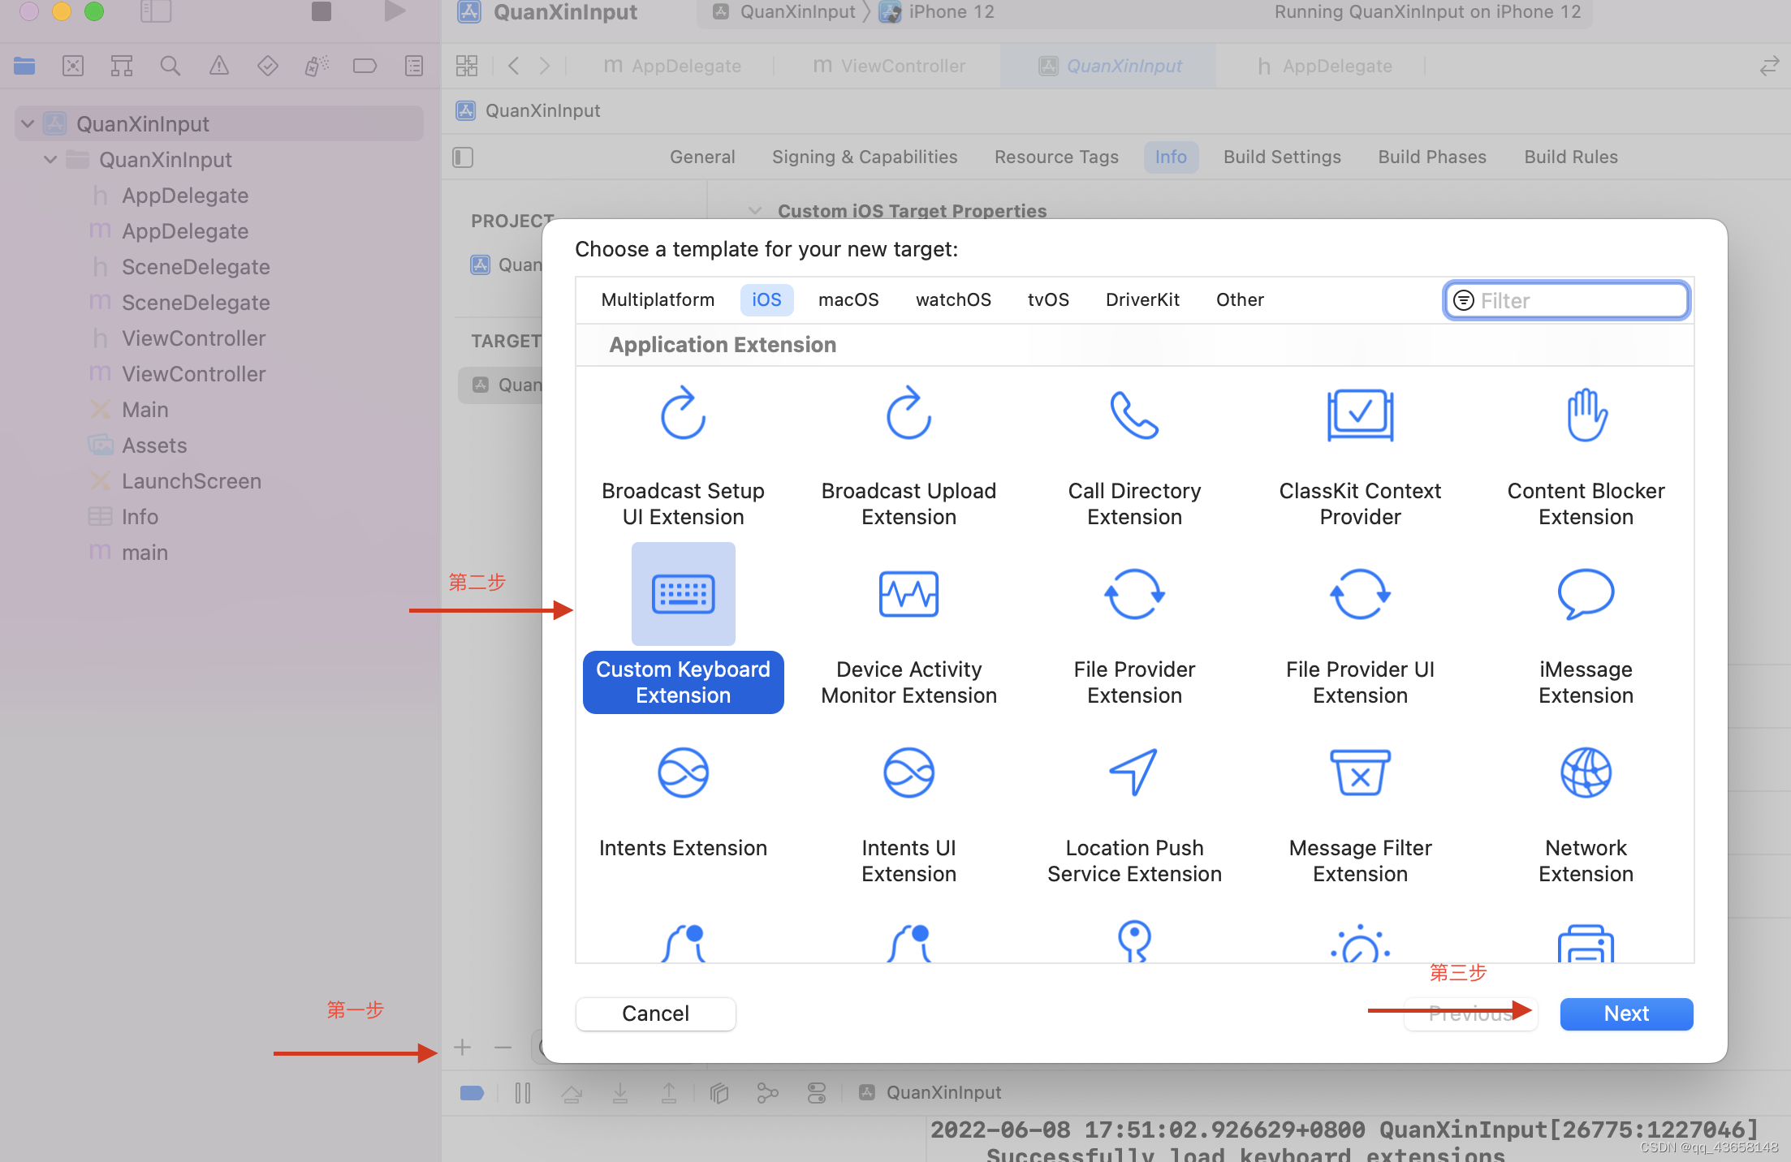
Task: Toggle the targets list sidebar button
Action: pos(463,157)
